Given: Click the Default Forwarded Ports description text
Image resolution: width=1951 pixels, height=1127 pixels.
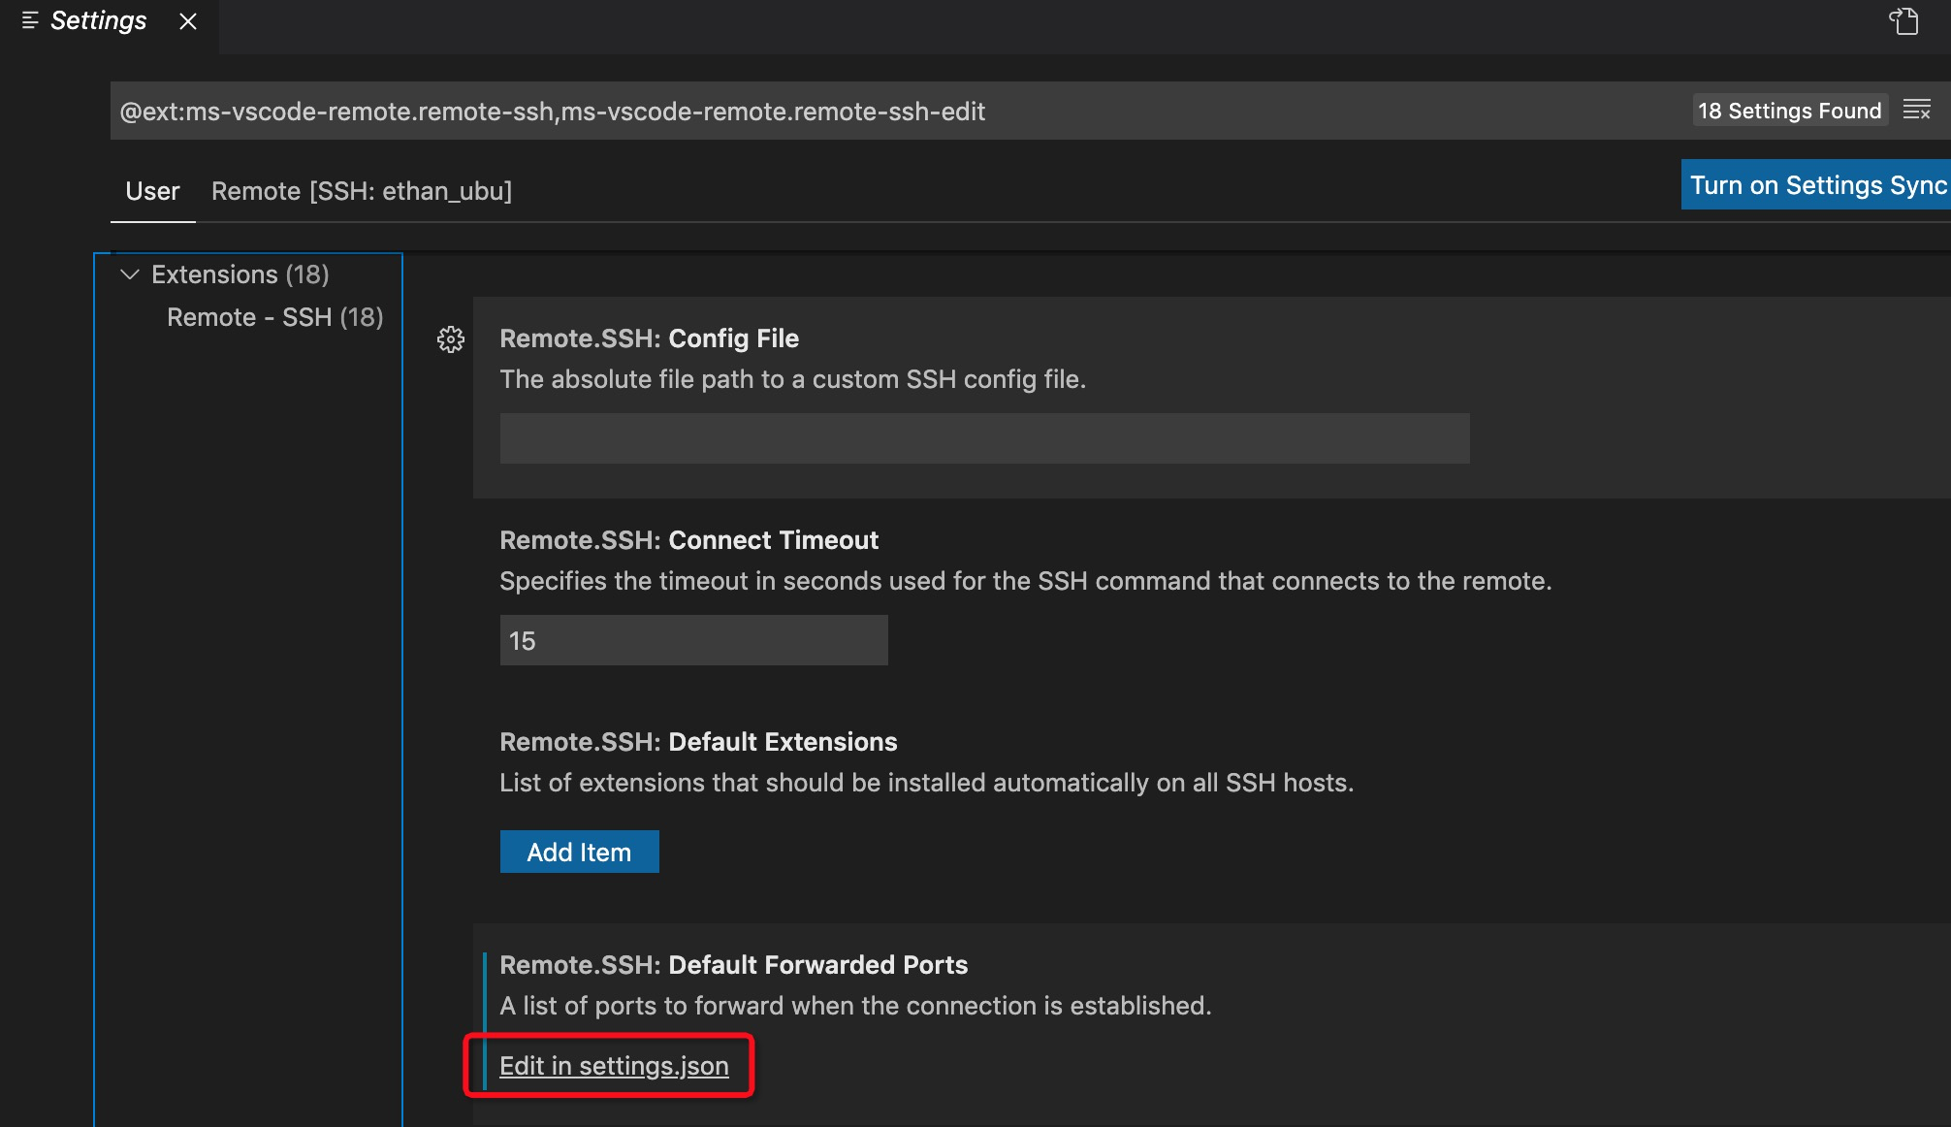Looking at the screenshot, I should [x=855, y=1006].
